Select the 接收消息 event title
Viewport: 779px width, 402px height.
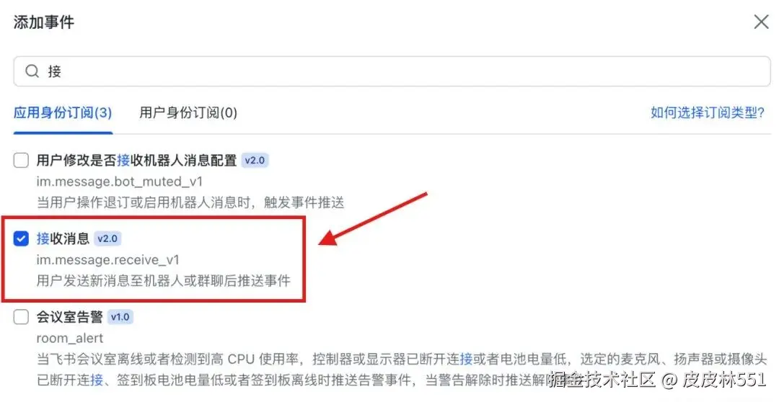tap(63, 238)
